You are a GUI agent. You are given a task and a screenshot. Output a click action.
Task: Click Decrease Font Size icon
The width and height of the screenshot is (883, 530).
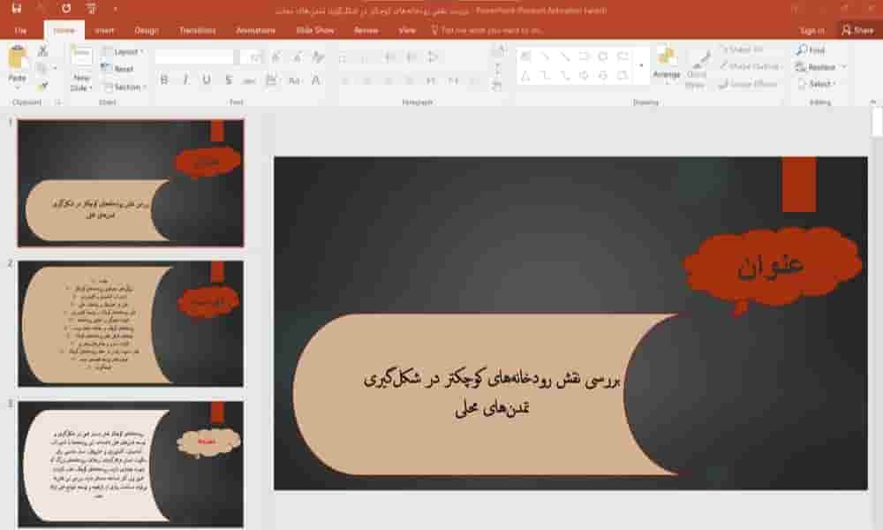click(297, 57)
